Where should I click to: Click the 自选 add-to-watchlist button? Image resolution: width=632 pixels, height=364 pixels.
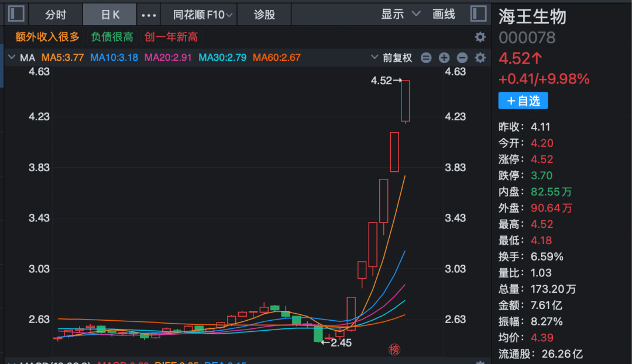pos(523,100)
